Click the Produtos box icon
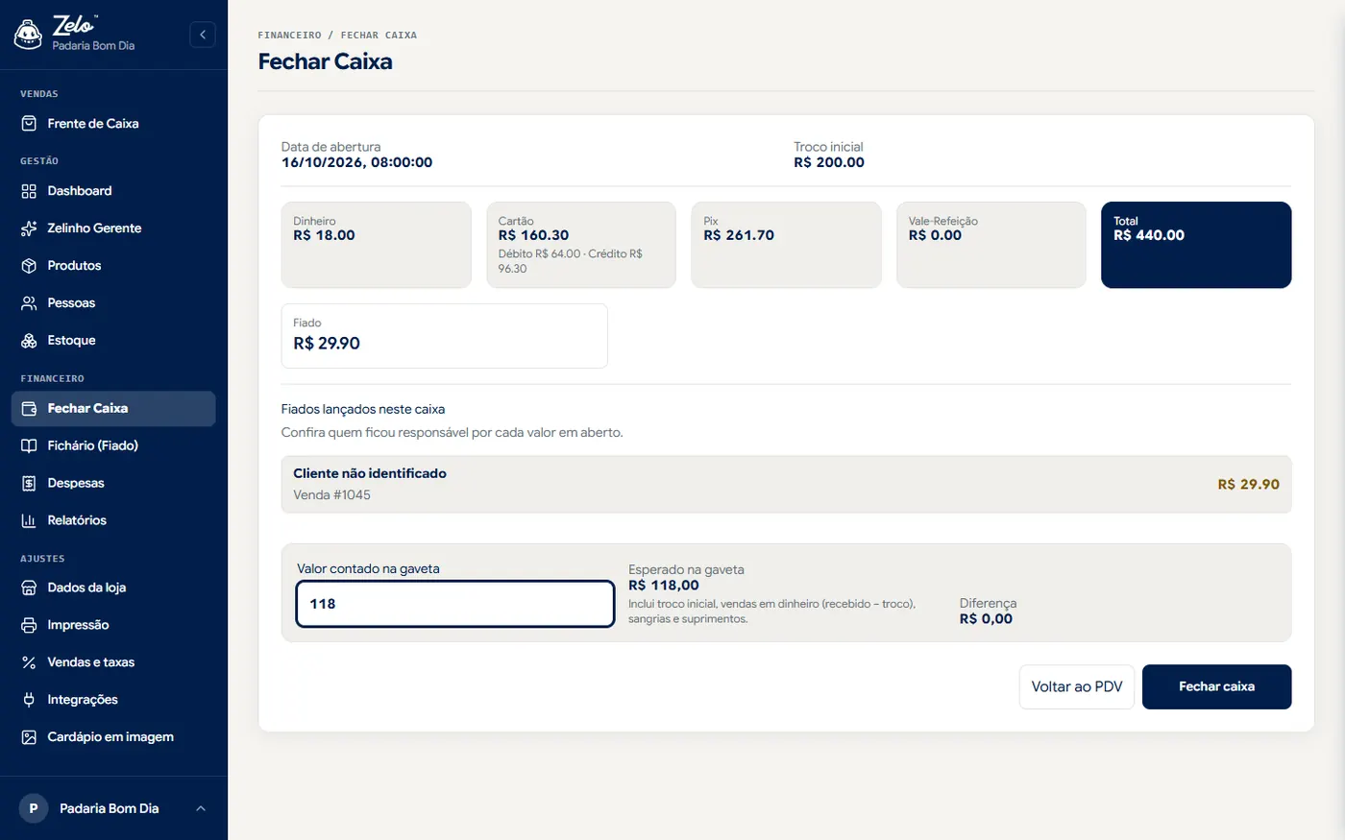Image resolution: width=1345 pixels, height=840 pixels. pyautogui.click(x=29, y=266)
